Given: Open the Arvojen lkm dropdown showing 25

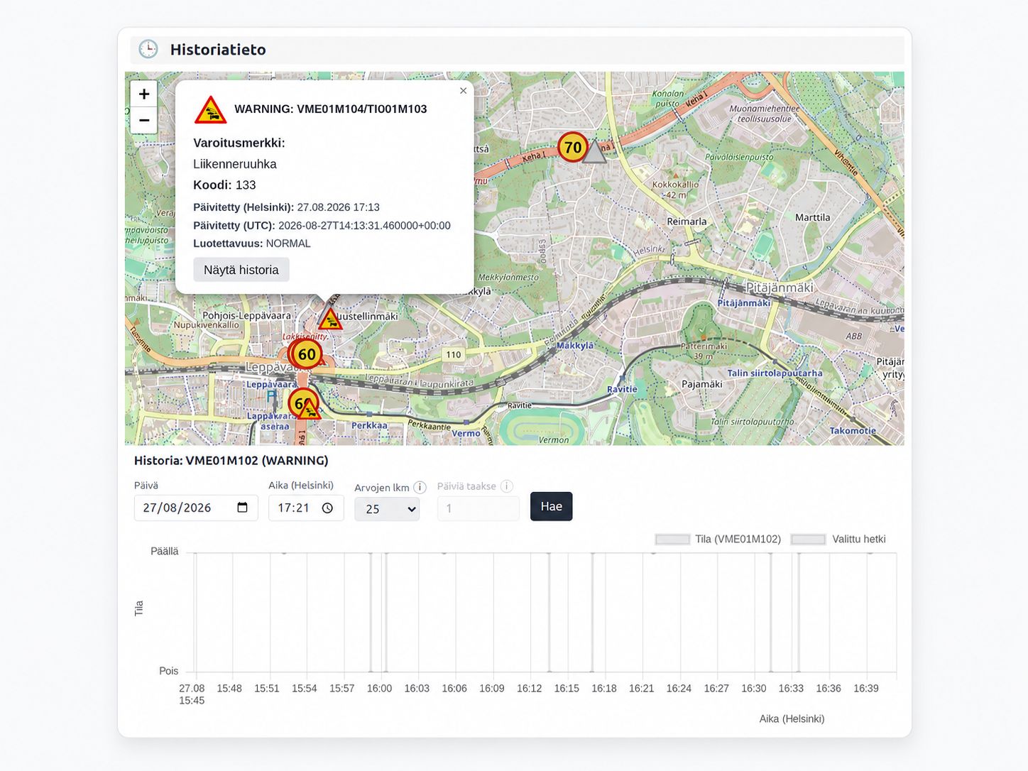Looking at the screenshot, I should tap(387, 509).
